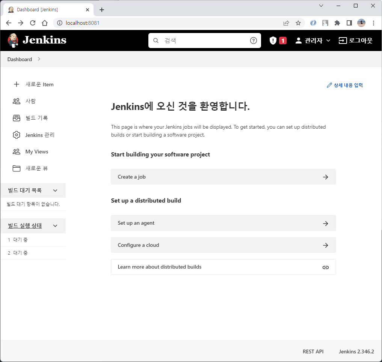This screenshot has width=382, height=362.
Task: Click the browser back arrow
Action: click(9, 23)
